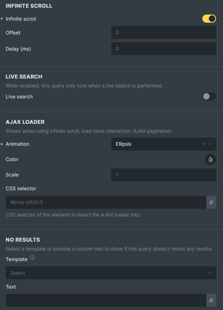Screen dimensions: 223x310
Task: Focus the Offset input field
Action: (163, 32)
